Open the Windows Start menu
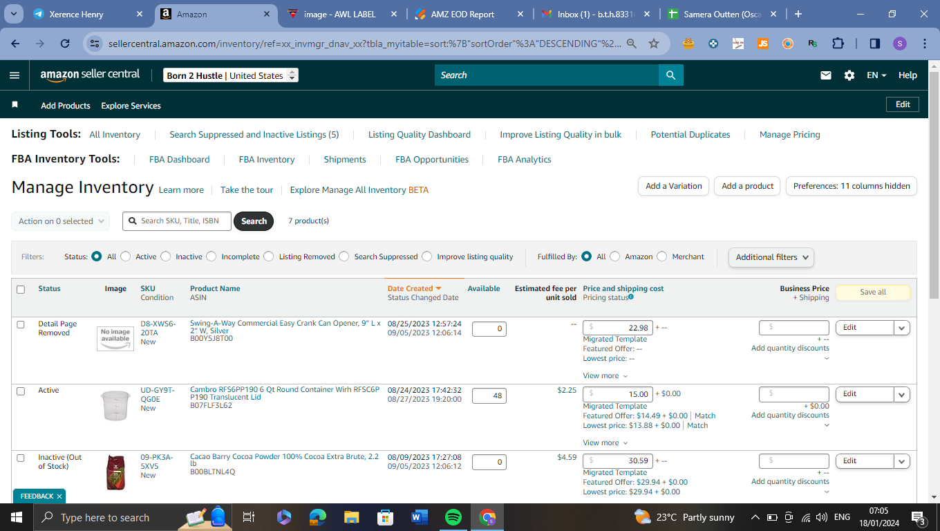This screenshot has height=531, width=940. click(x=17, y=517)
